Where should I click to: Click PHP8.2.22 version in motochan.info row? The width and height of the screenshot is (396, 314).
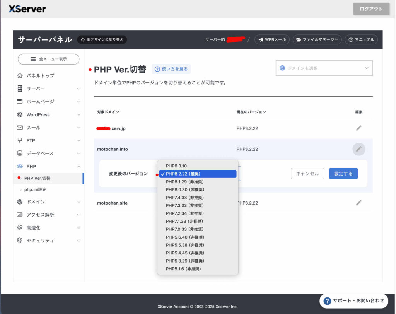(x=247, y=149)
